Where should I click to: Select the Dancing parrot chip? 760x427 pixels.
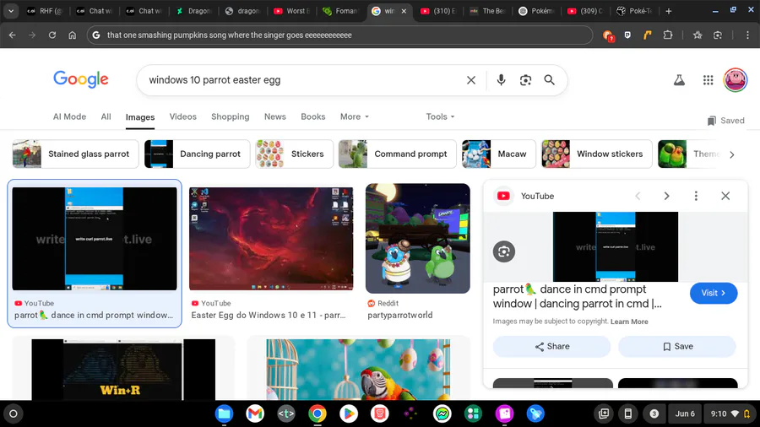point(197,154)
